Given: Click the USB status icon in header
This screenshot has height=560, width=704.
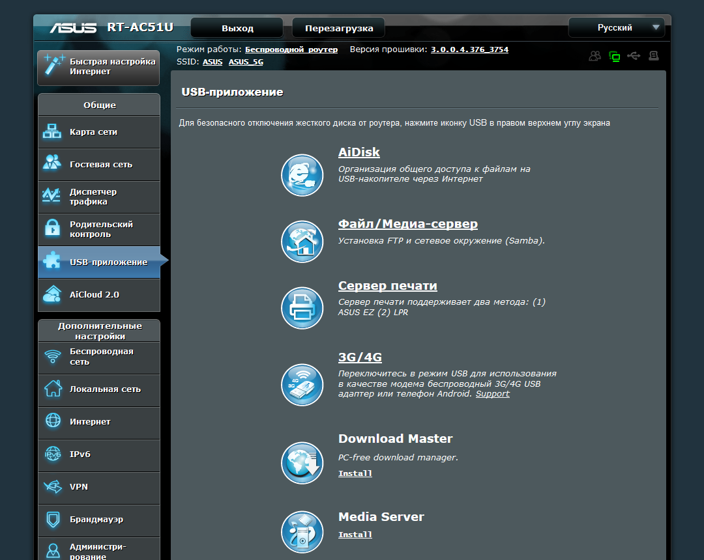Looking at the screenshot, I should coord(634,56).
